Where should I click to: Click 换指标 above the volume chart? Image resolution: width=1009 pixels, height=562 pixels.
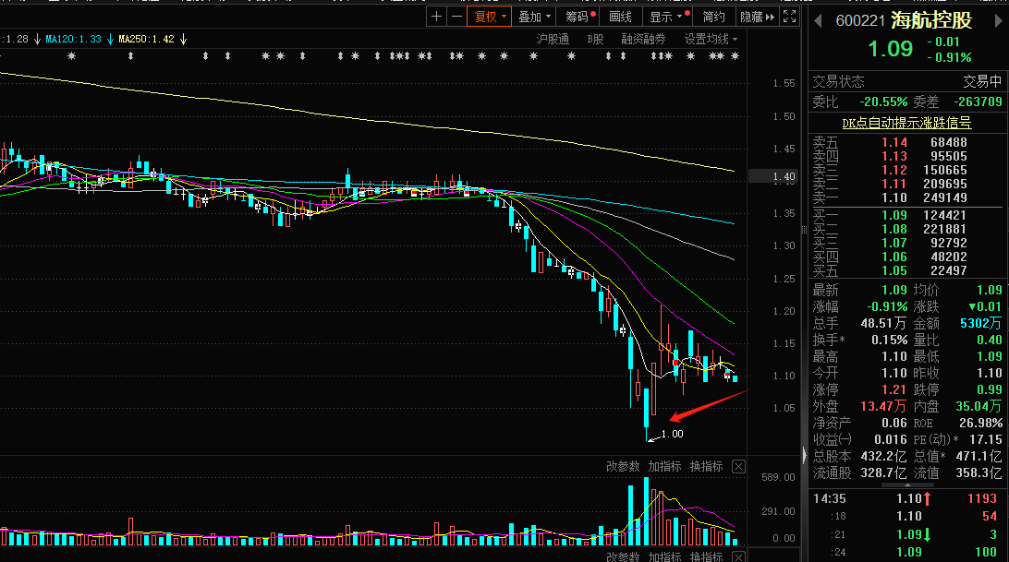(707, 467)
